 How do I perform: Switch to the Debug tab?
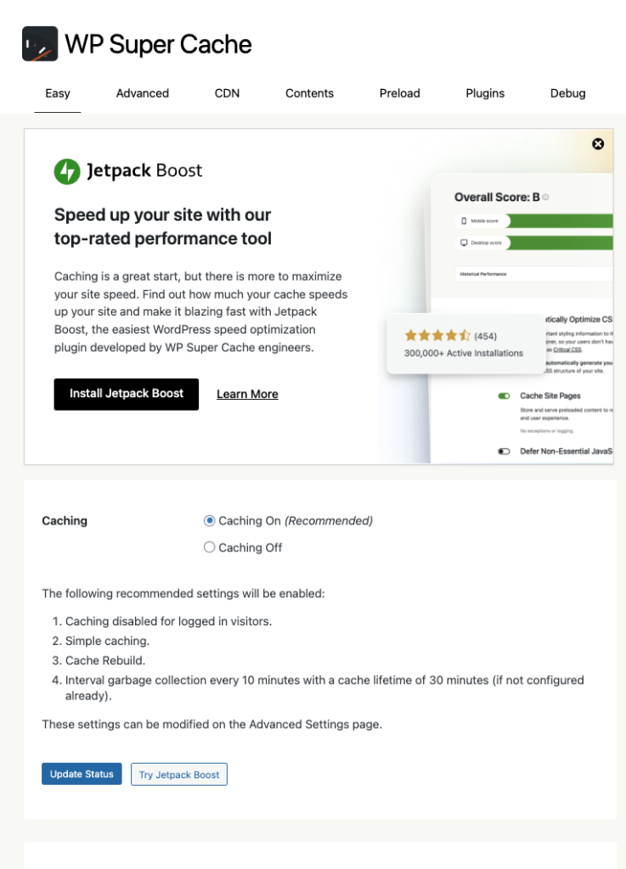(x=567, y=93)
